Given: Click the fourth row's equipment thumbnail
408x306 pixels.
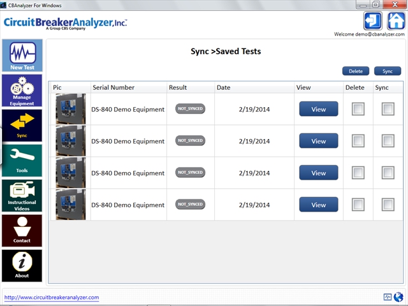Looking at the screenshot, I should [x=71, y=205].
